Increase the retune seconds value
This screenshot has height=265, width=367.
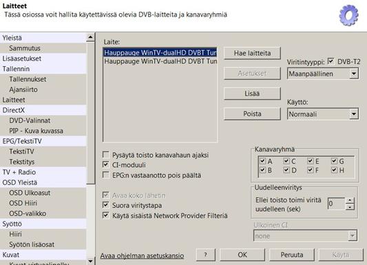click(350, 200)
